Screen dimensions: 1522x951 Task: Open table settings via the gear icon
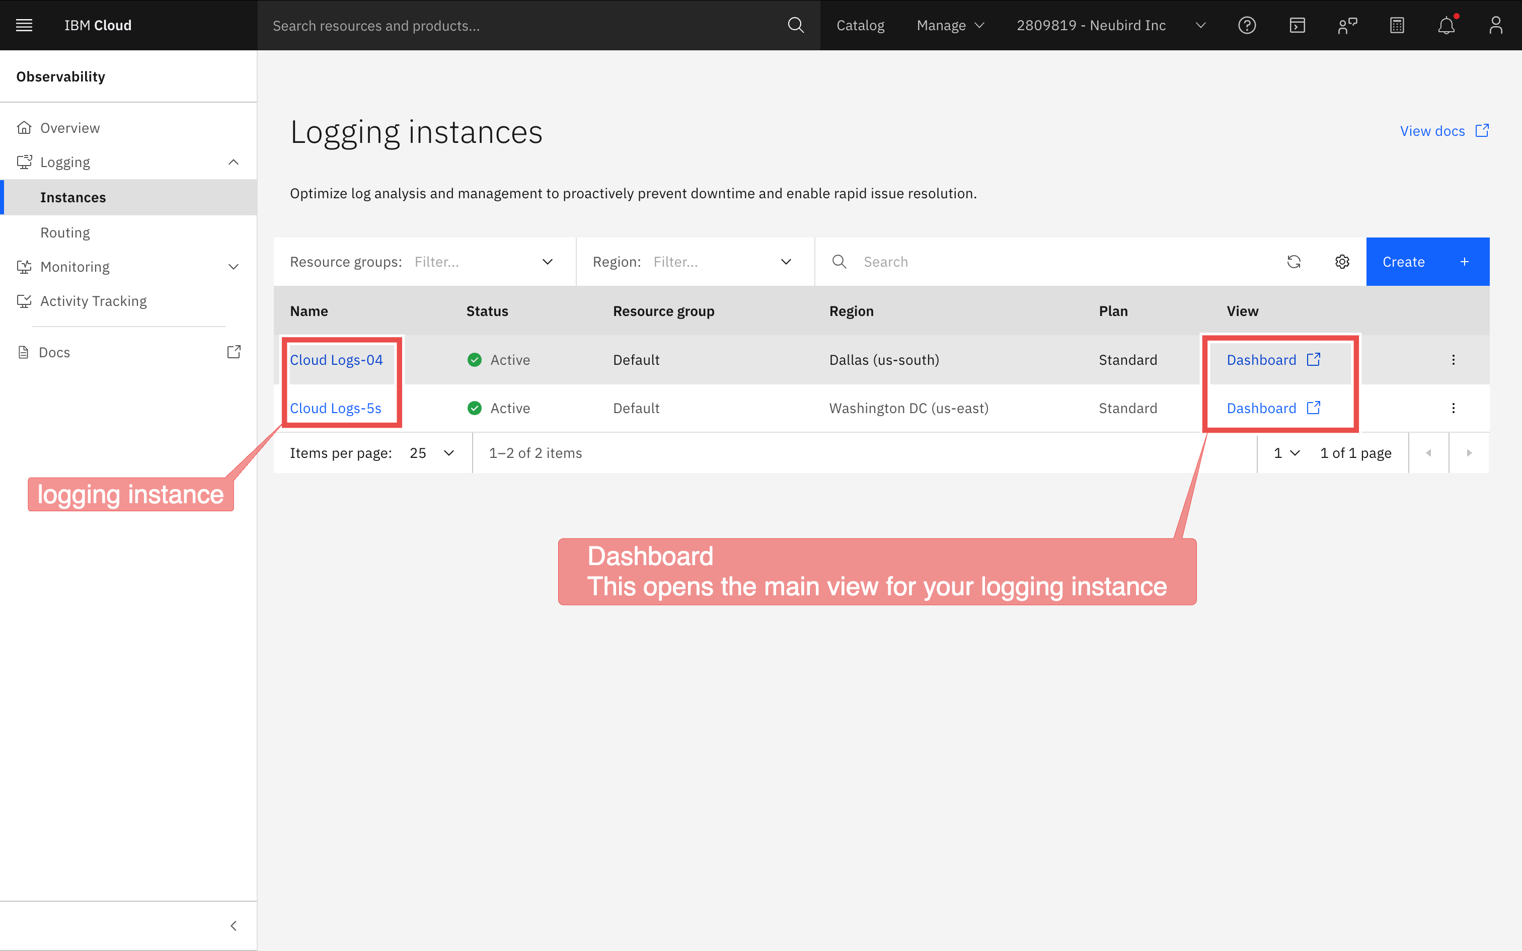[x=1342, y=261]
